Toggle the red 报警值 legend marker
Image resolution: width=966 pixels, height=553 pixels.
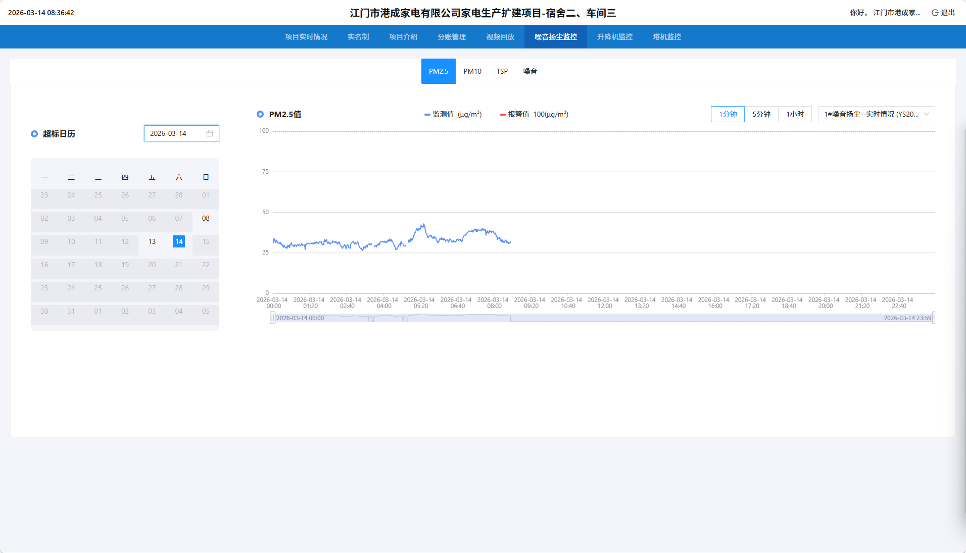[x=502, y=115]
